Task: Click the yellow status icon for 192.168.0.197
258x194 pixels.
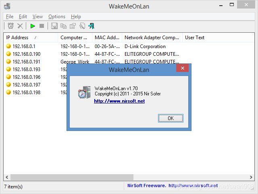Action: tap(8, 84)
